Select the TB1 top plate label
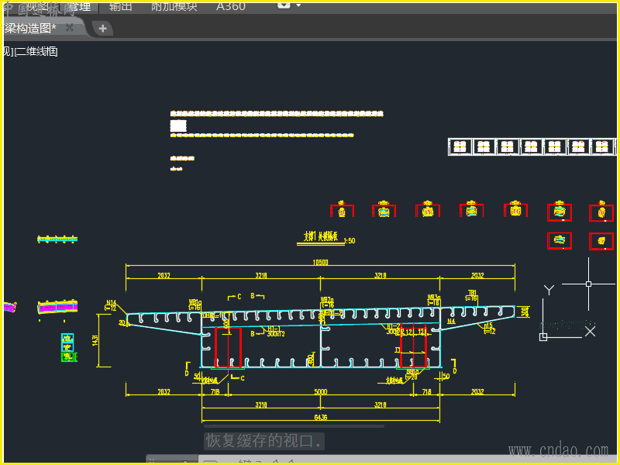 (x=472, y=293)
